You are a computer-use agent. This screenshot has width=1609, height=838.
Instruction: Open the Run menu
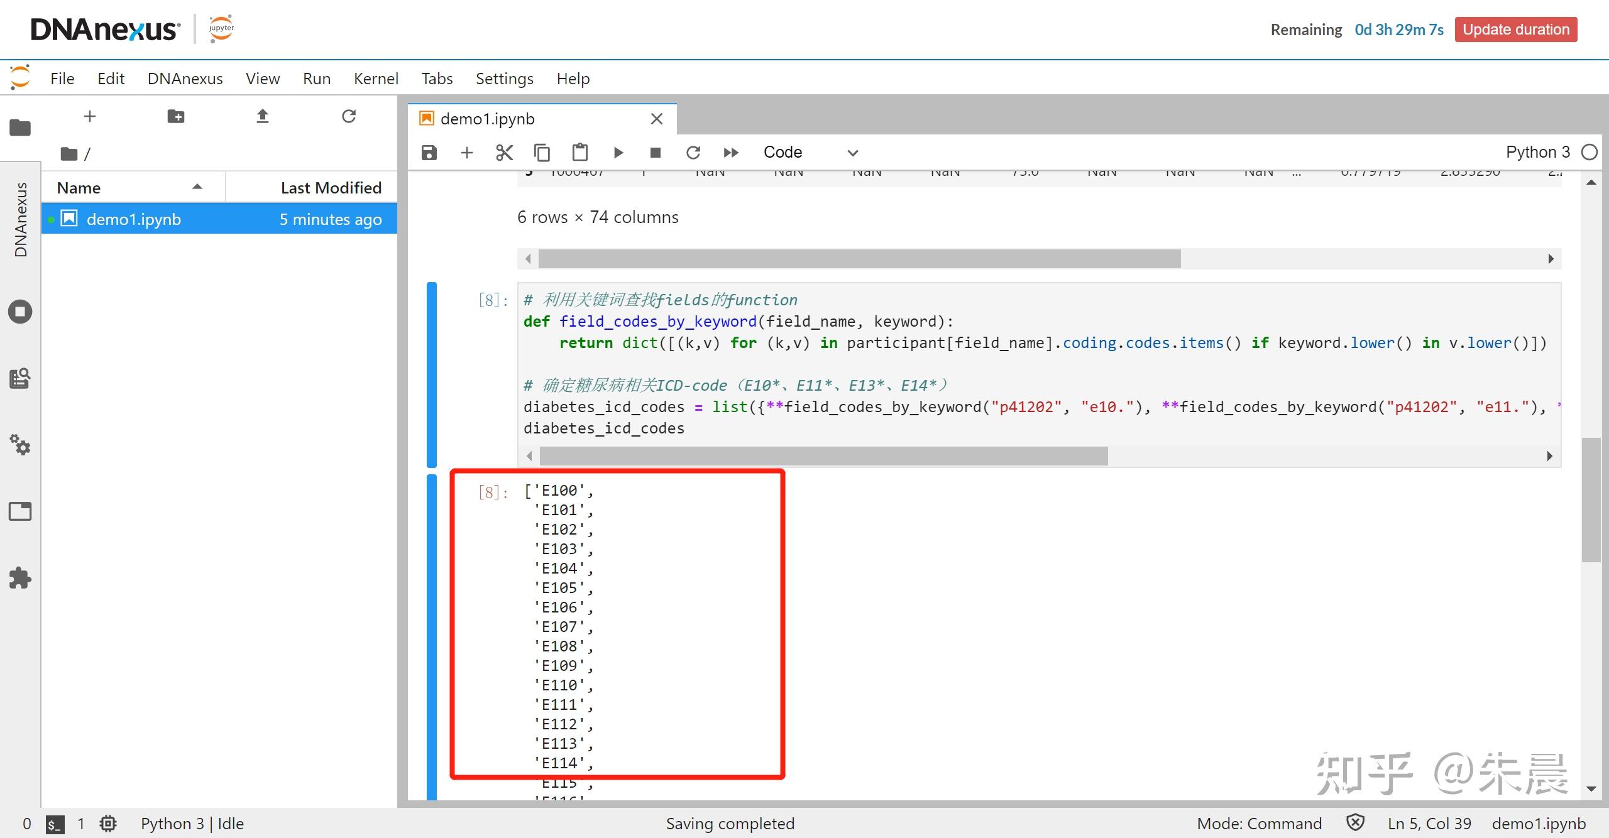(x=317, y=79)
